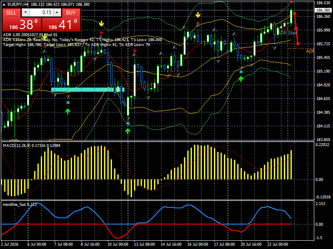Image resolution: width=333 pixels, height=249 pixels.
Task: Click the 185.455 price scale label
Action: [x=323, y=58]
